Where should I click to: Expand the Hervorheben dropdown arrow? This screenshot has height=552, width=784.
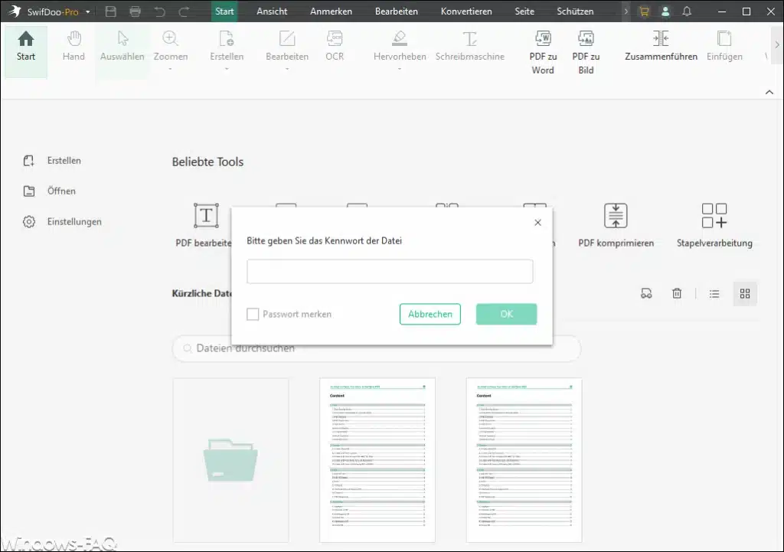[x=400, y=69]
